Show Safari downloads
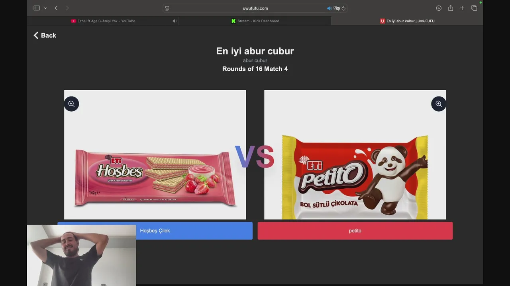This screenshot has width=510, height=286. 439,8
